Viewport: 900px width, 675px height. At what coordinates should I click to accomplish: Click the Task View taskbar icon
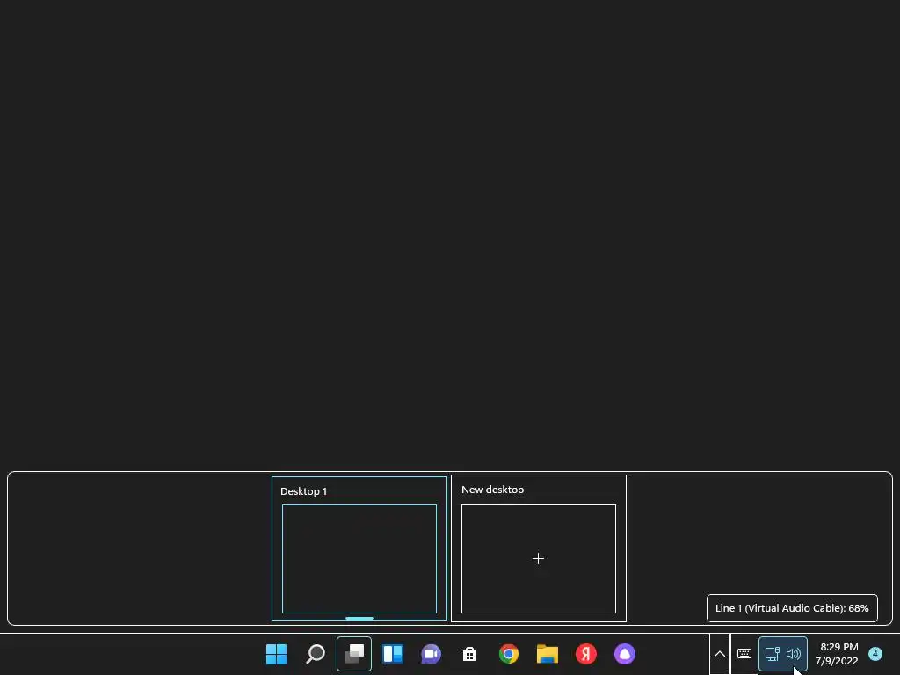(x=353, y=654)
